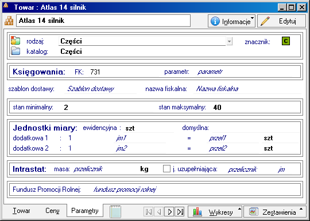Screen dimensions: 310x221
Task: Click the katalog folder icon
Action: click(x=15, y=51)
